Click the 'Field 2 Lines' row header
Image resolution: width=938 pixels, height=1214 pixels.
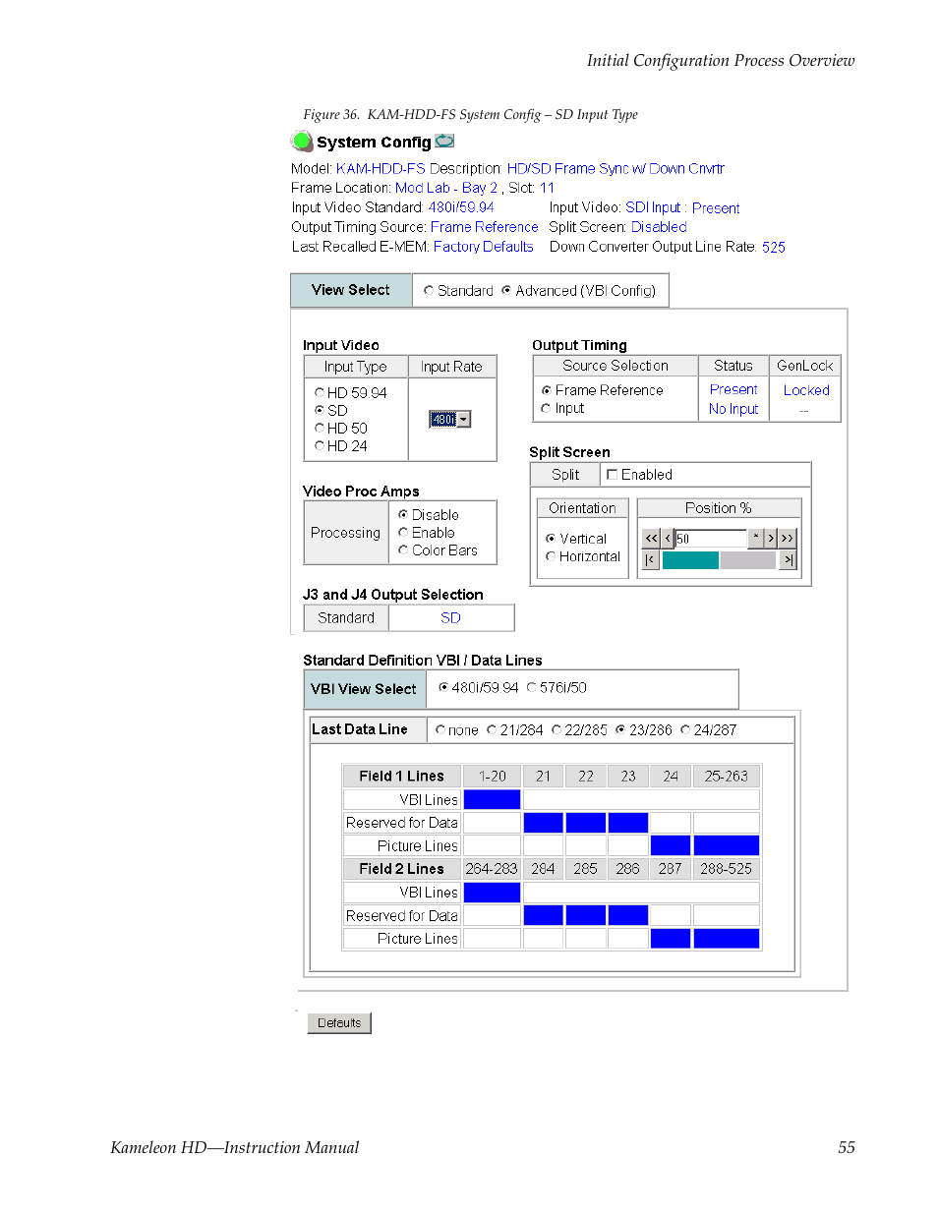point(402,869)
